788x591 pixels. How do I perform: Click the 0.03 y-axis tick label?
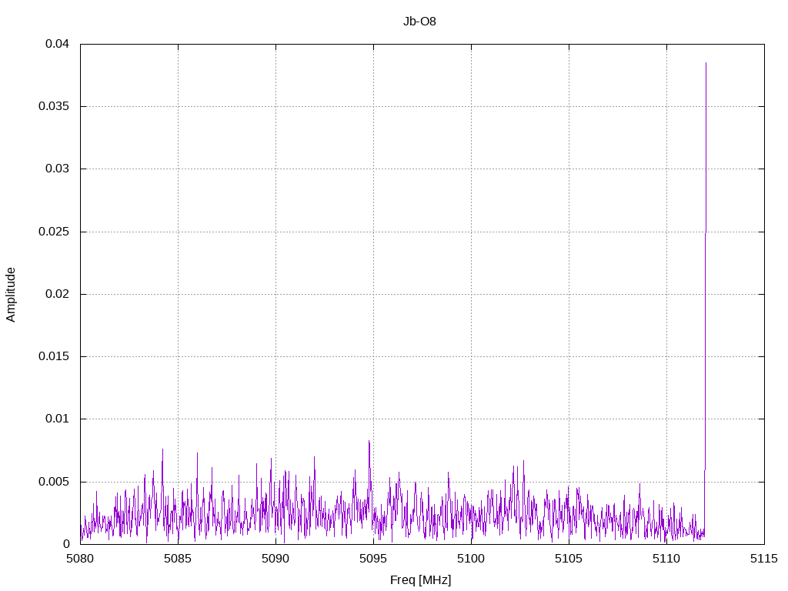(x=57, y=169)
